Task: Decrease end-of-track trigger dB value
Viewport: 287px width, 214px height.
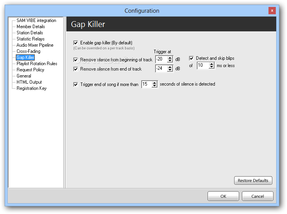Action: pos(170,70)
